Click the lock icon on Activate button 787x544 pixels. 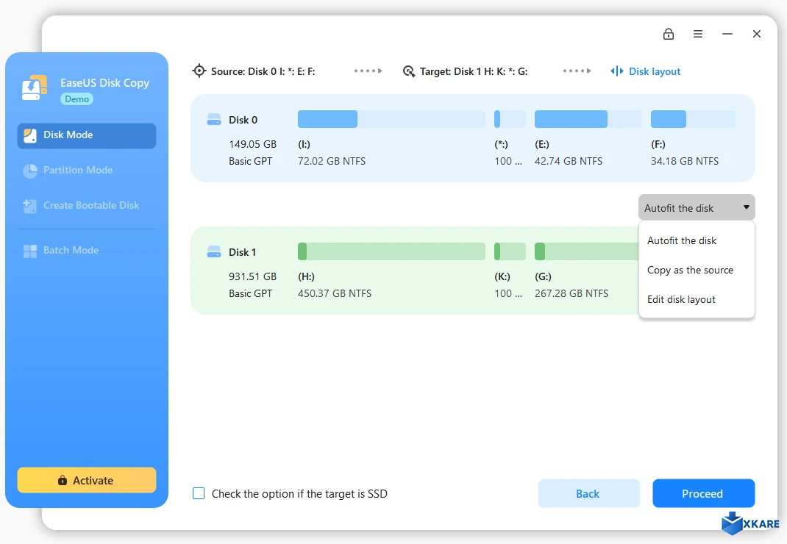coord(63,480)
